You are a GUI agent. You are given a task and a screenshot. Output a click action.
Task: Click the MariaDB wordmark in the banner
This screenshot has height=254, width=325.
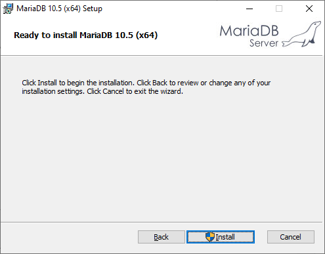coord(249,31)
